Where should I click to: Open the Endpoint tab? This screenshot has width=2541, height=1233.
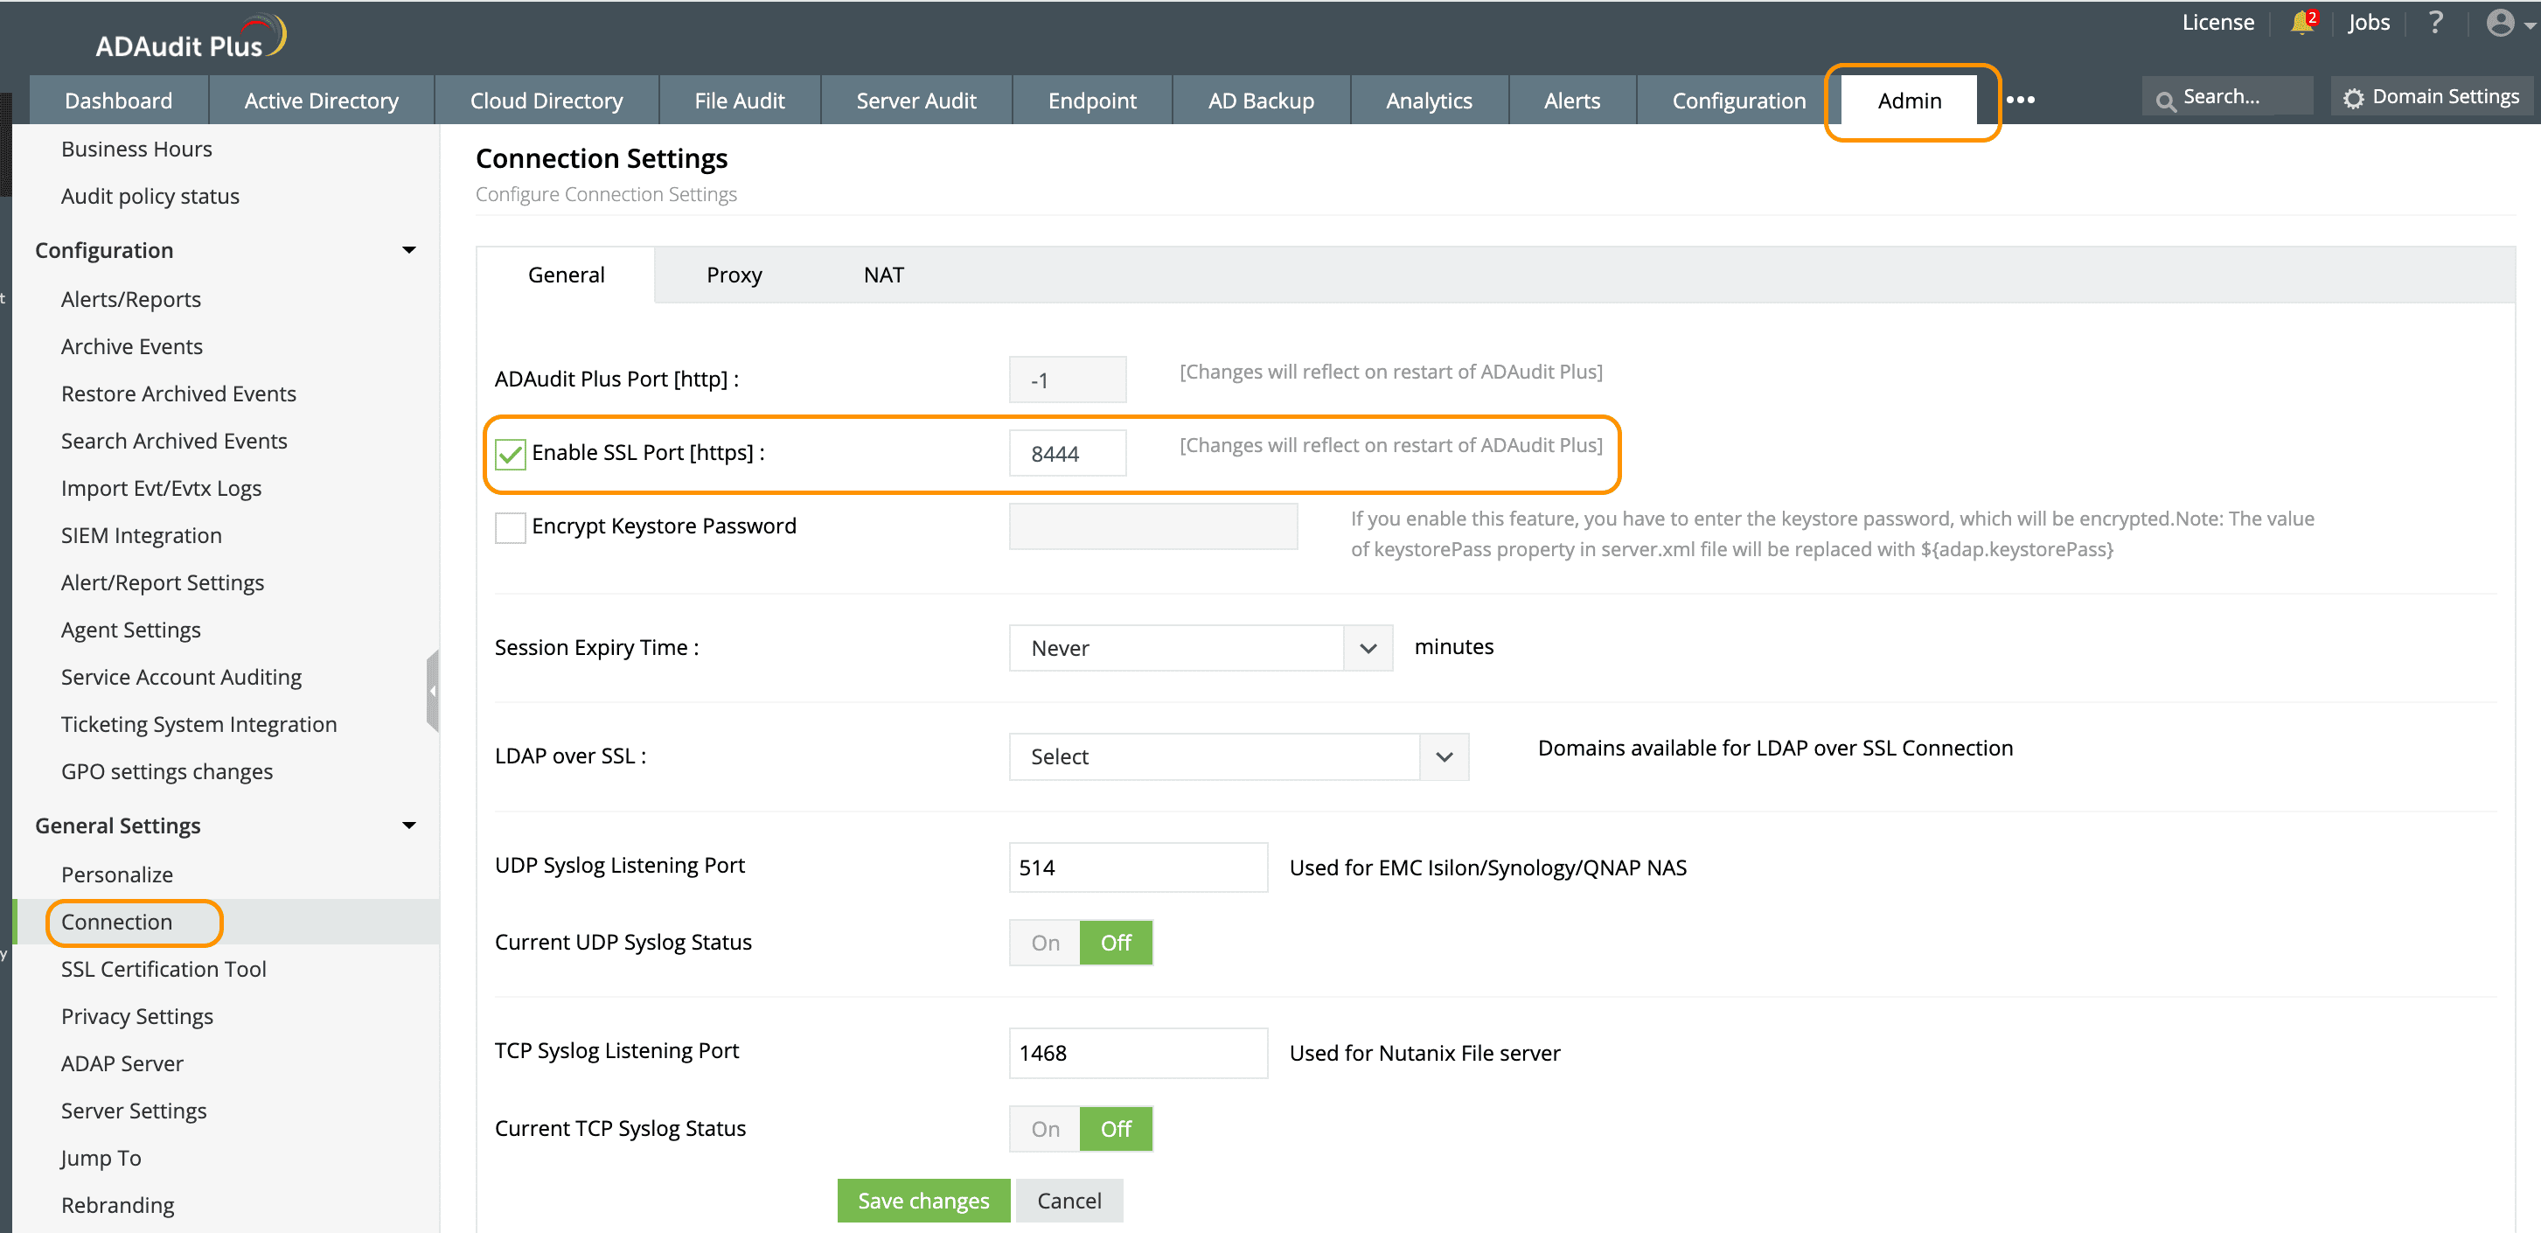pos(1092,101)
